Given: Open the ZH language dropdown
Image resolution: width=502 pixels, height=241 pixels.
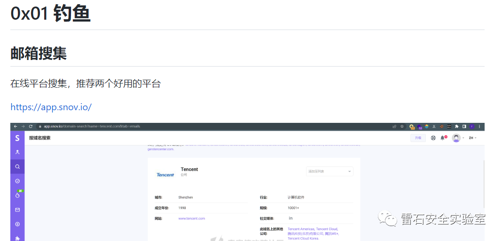Looking at the screenshot, I should 473,138.
